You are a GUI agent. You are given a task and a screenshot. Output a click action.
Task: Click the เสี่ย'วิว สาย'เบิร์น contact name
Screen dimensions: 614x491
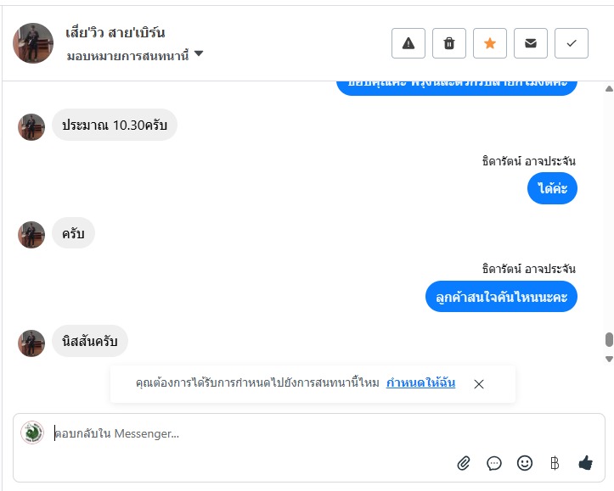coord(115,33)
